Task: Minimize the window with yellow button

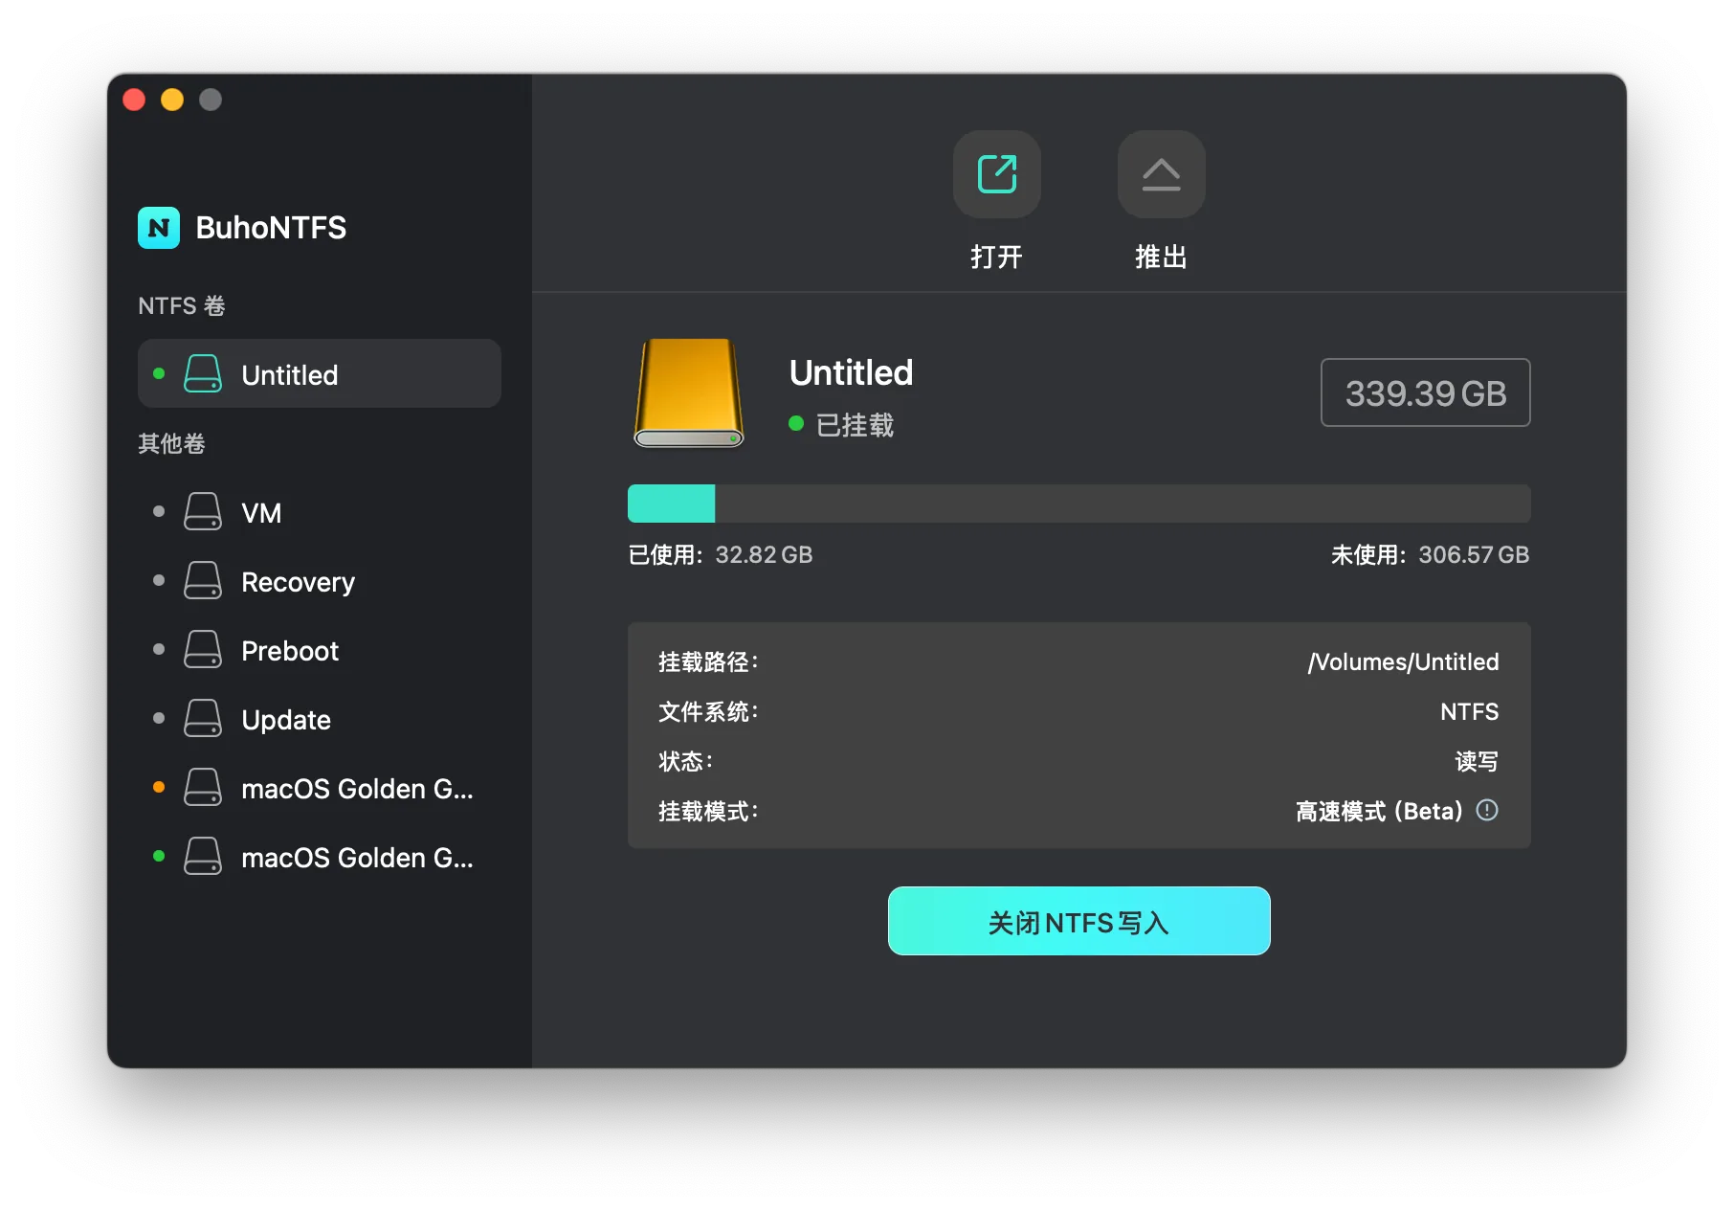Action: (x=172, y=100)
